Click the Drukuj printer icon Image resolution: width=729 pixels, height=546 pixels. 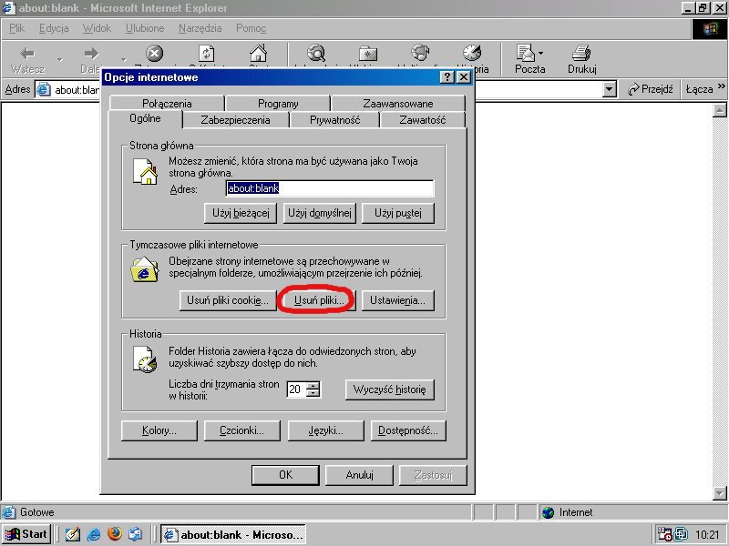coord(581,54)
